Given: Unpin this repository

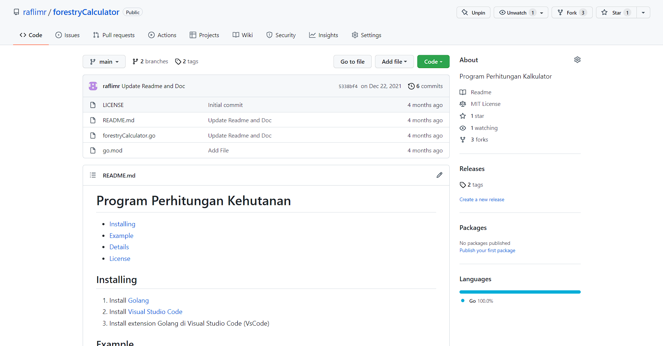Looking at the screenshot, I should click(x=473, y=12).
